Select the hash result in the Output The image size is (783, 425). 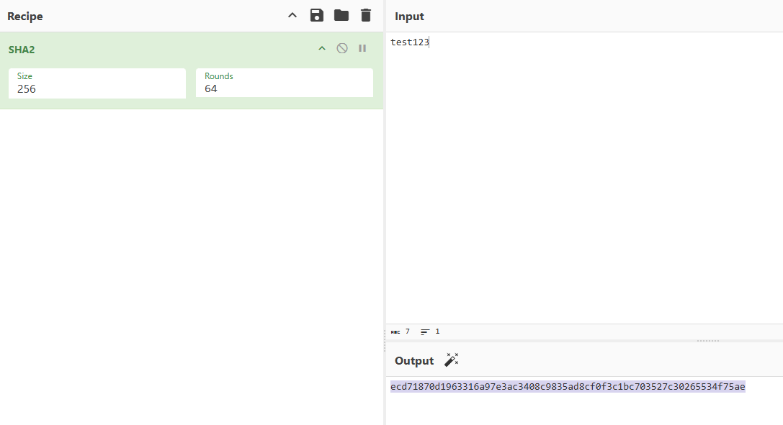568,385
